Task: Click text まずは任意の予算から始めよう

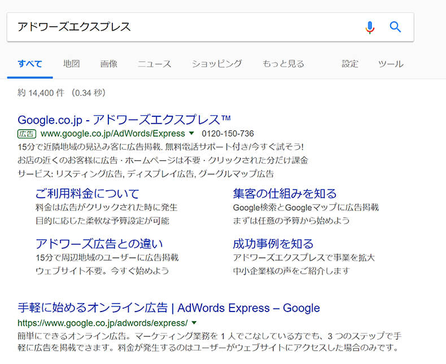Action: [x=291, y=221]
